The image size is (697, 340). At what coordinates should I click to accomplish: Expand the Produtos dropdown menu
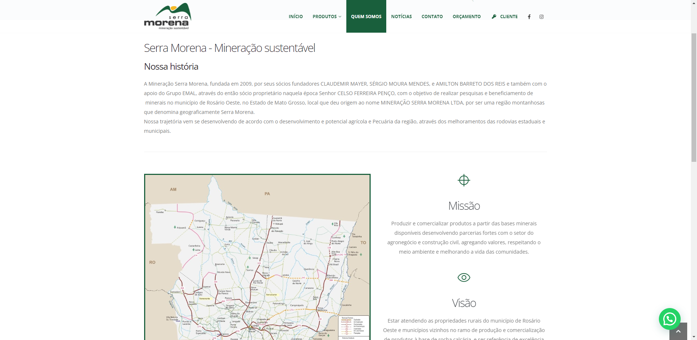point(327,17)
